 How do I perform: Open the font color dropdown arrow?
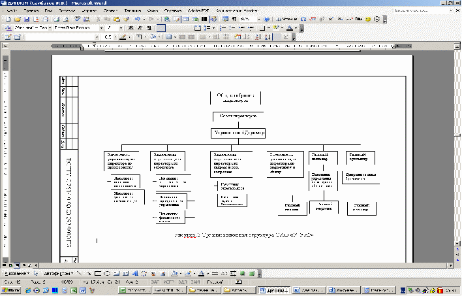[296, 28]
